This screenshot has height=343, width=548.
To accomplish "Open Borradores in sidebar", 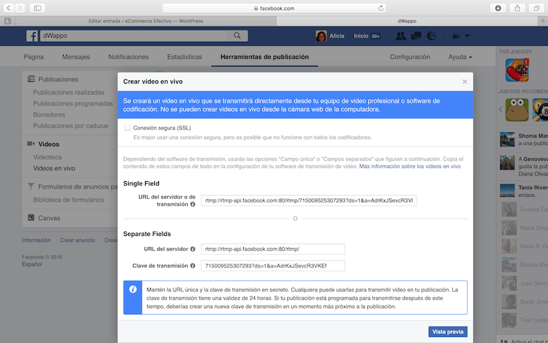I will [49, 115].
